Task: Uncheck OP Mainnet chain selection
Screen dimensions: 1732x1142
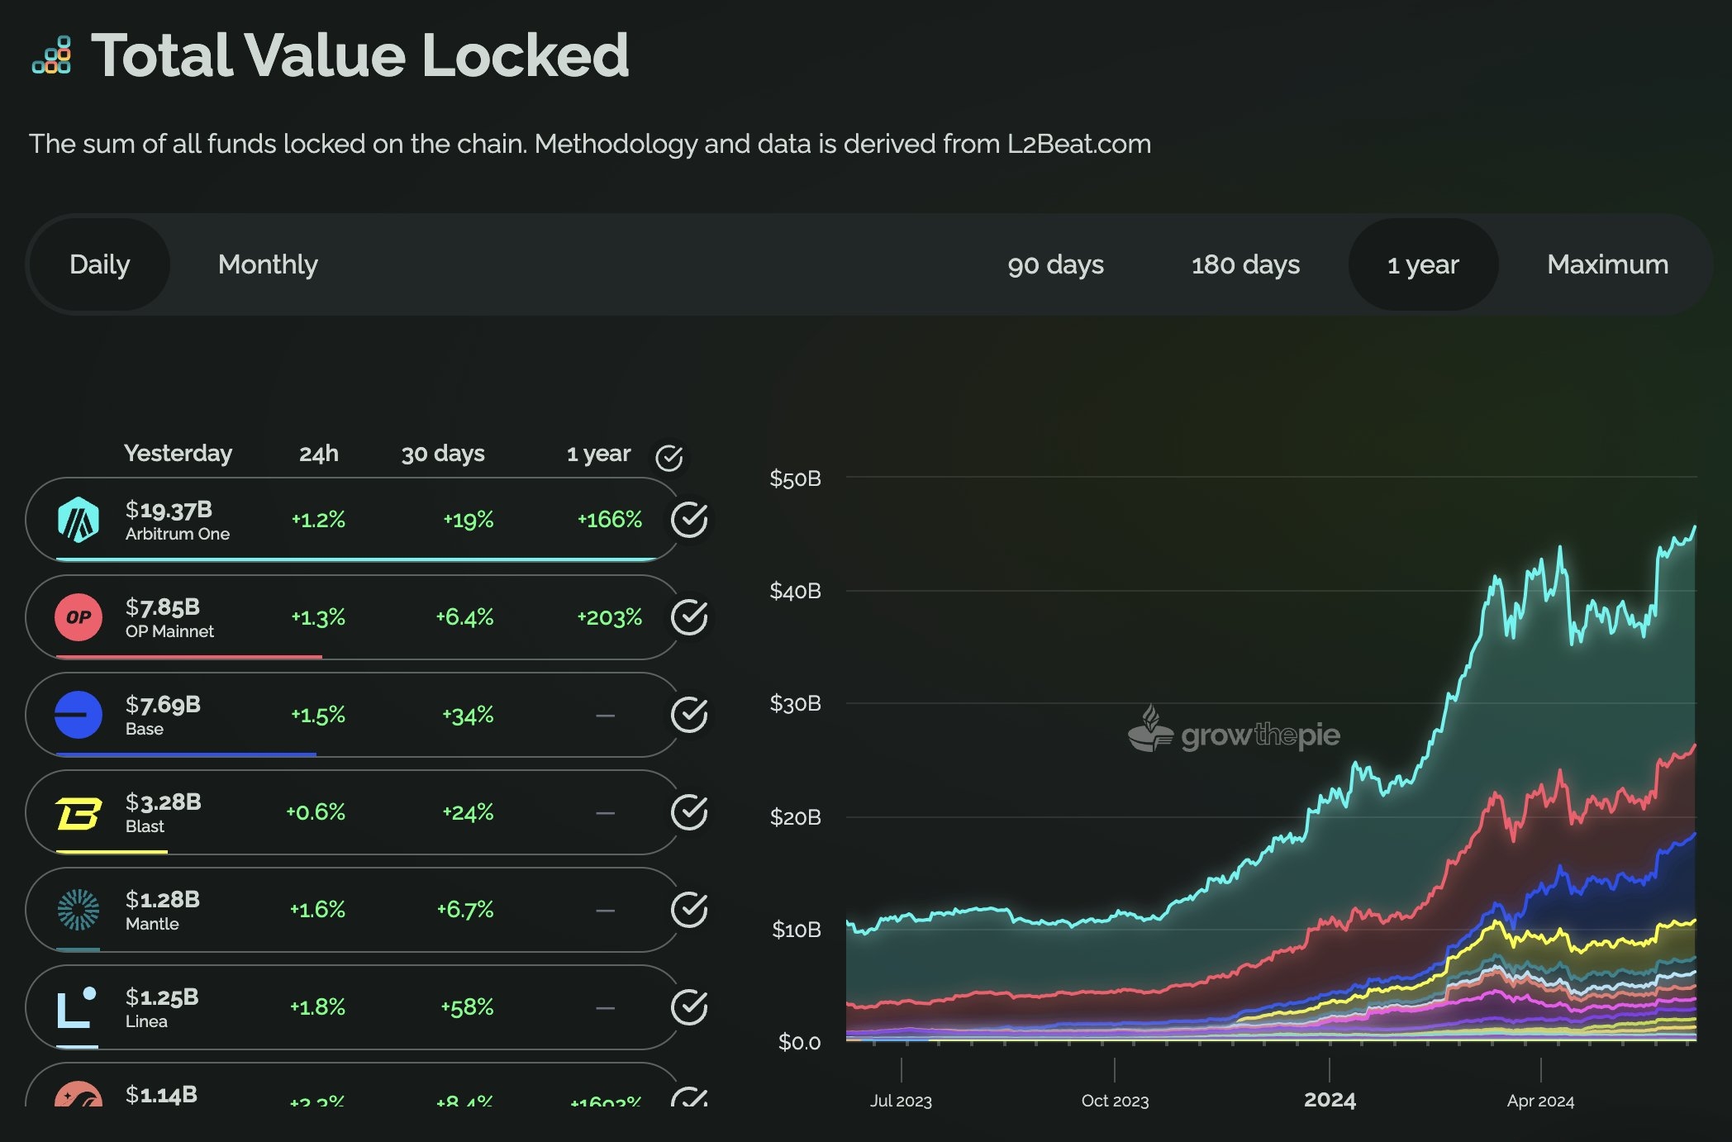Action: [689, 617]
